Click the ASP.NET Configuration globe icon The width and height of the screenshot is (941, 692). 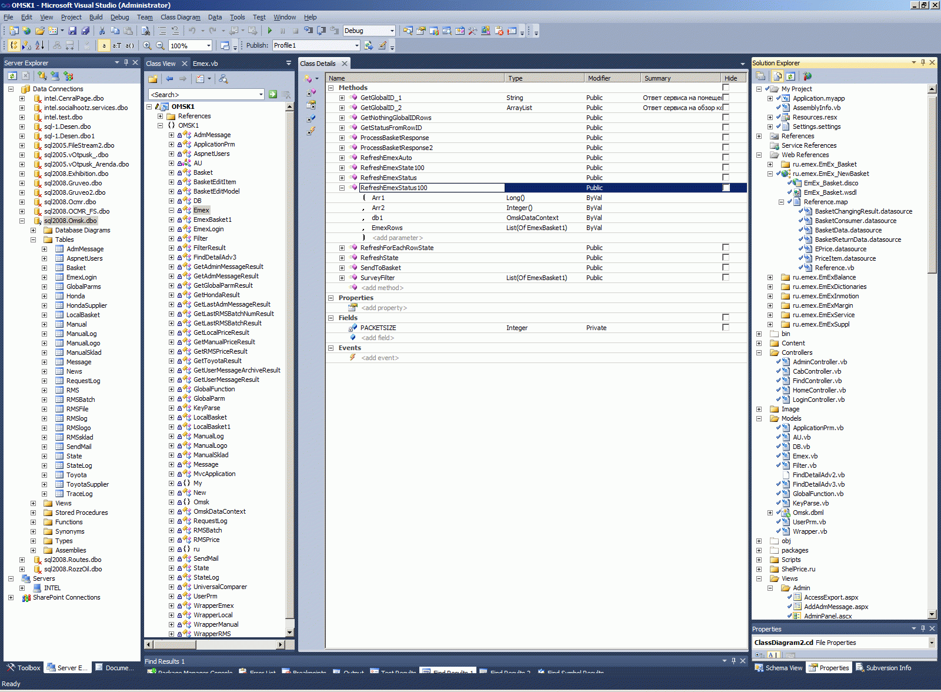click(807, 76)
